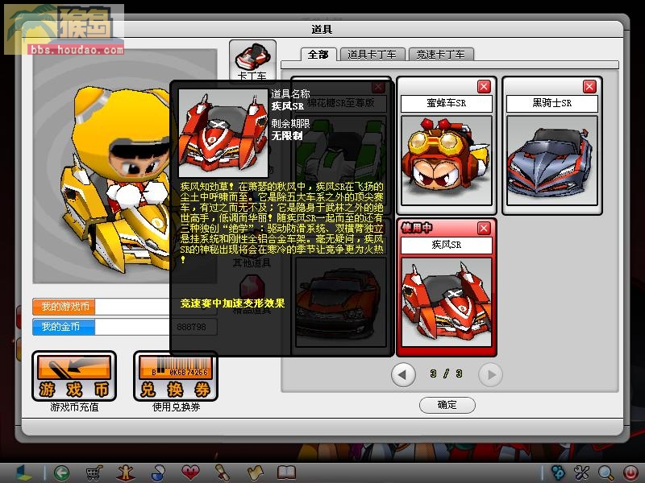645x483 pixels.
Task: Click the 使用中 in-use badge
Action: point(417,228)
